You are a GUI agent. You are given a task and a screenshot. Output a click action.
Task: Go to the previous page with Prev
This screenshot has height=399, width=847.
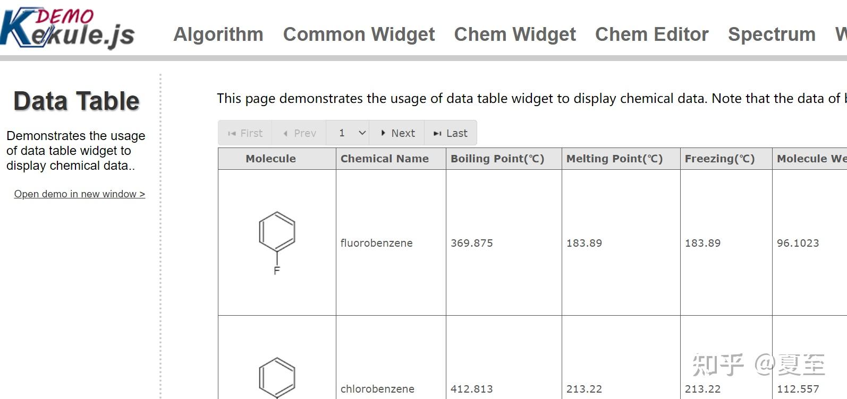point(299,133)
